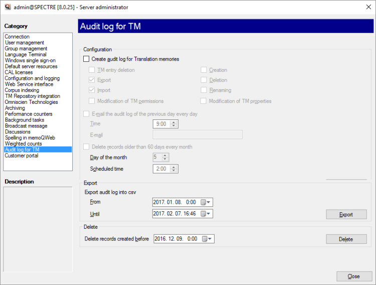
Task: Expand the Until date dropdown arrow
Action: tap(209, 213)
